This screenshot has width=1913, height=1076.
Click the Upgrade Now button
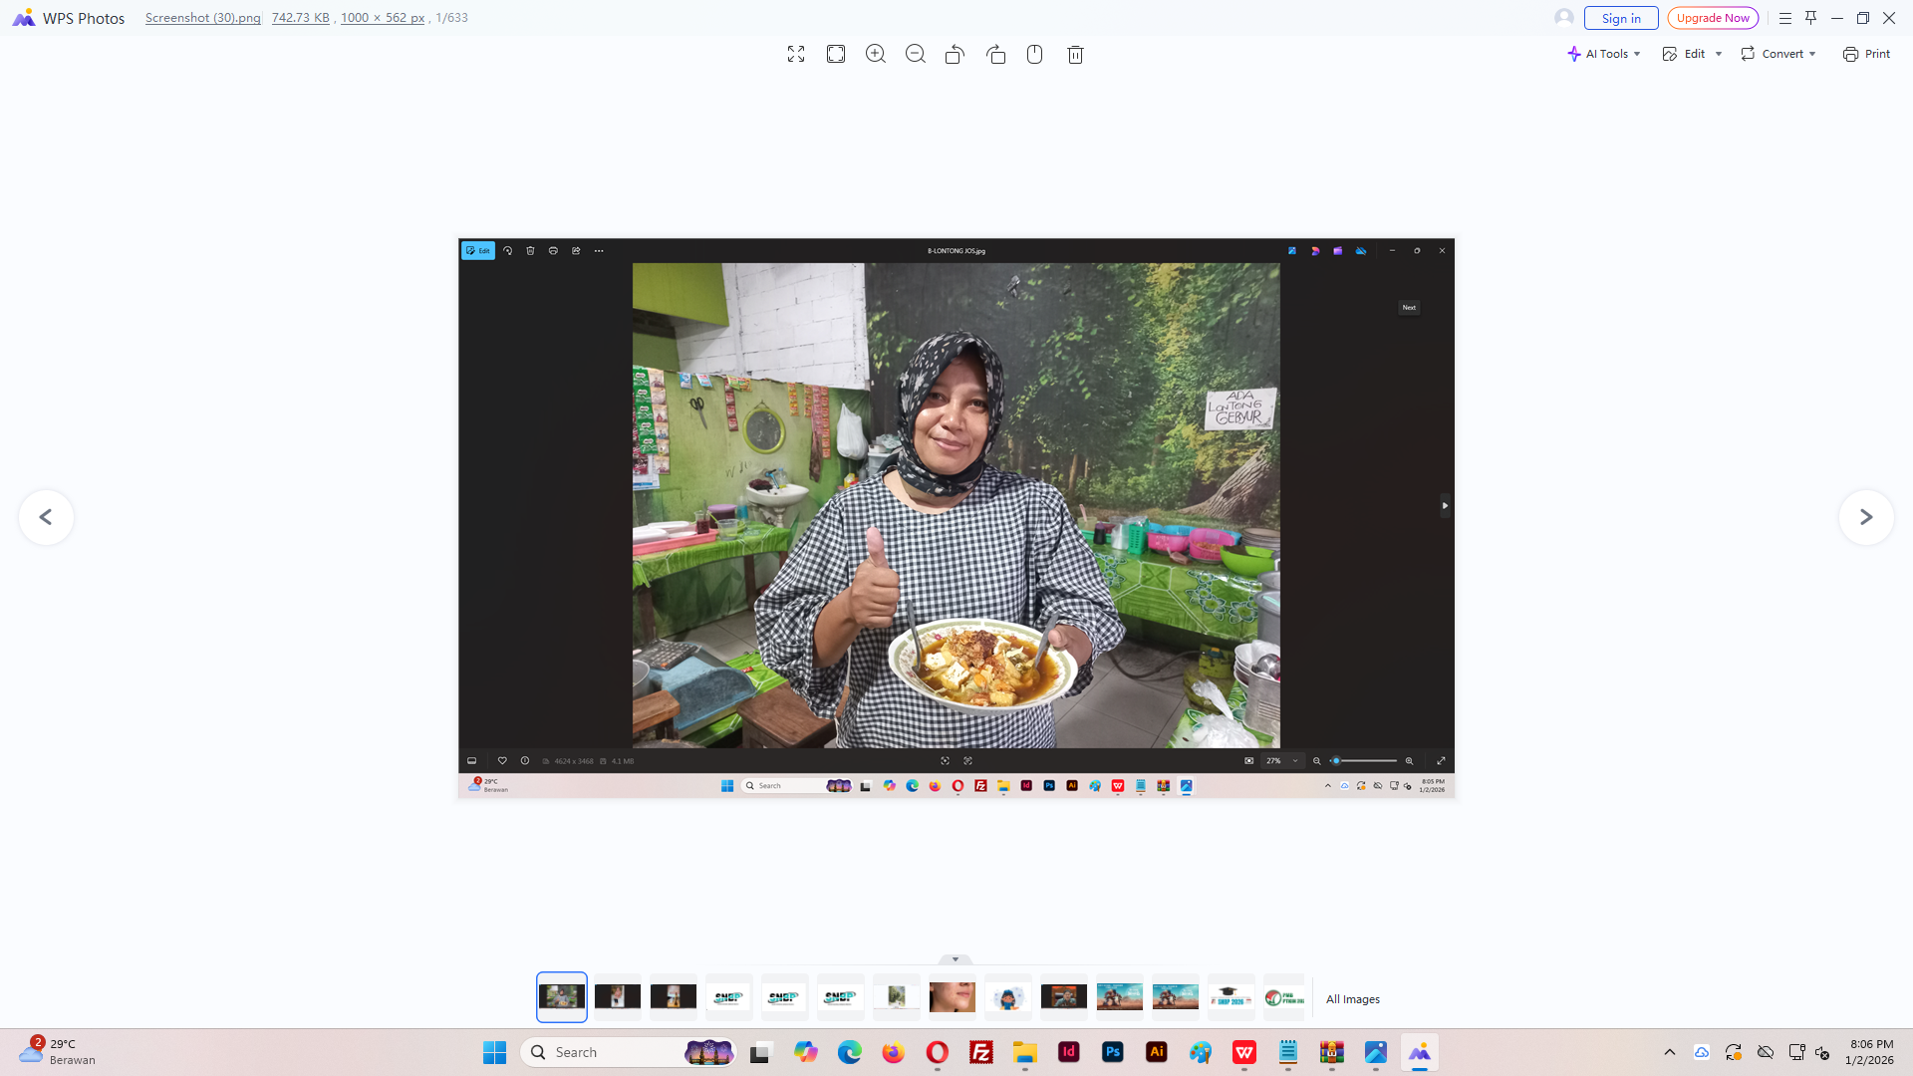click(1713, 18)
